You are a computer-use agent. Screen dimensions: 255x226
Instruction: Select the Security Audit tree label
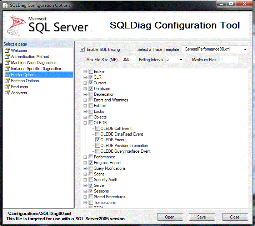pos(105,180)
